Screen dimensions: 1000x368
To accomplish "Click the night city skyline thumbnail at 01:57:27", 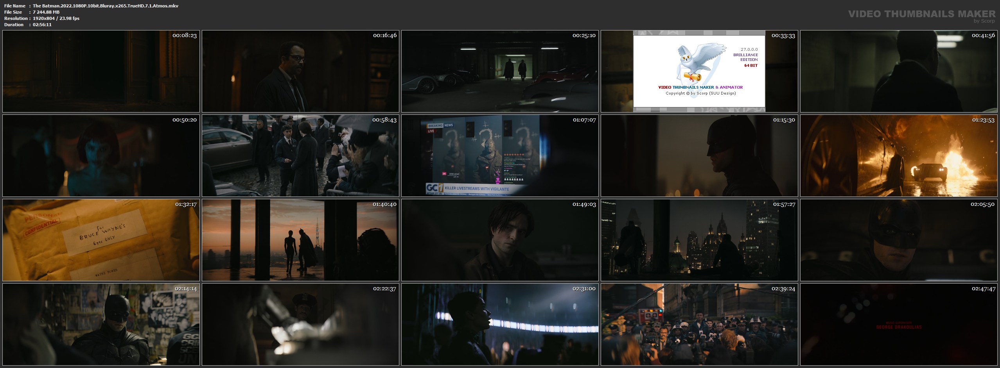I will tap(699, 240).
